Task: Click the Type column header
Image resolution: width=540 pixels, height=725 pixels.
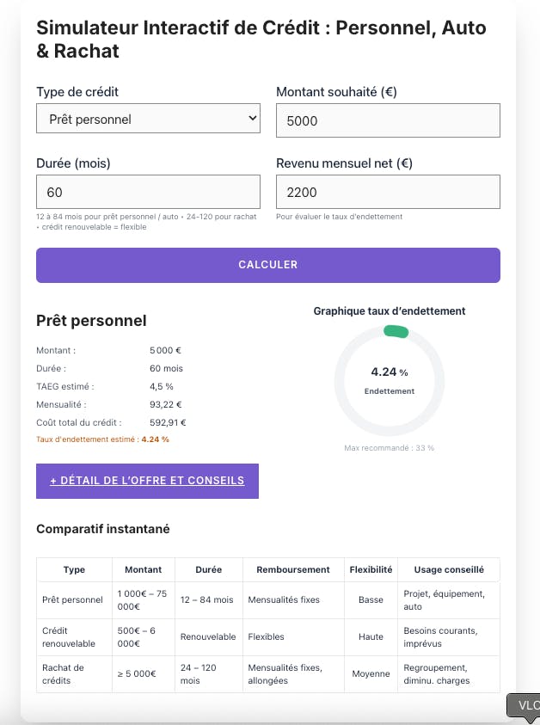Action: click(x=75, y=569)
